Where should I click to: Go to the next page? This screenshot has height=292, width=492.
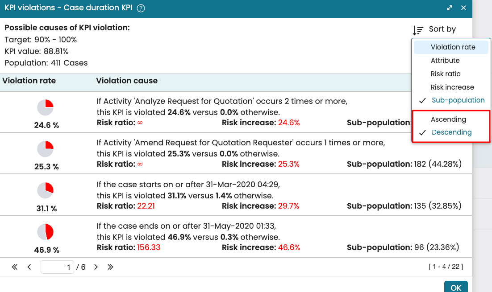pyautogui.click(x=96, y=267)
